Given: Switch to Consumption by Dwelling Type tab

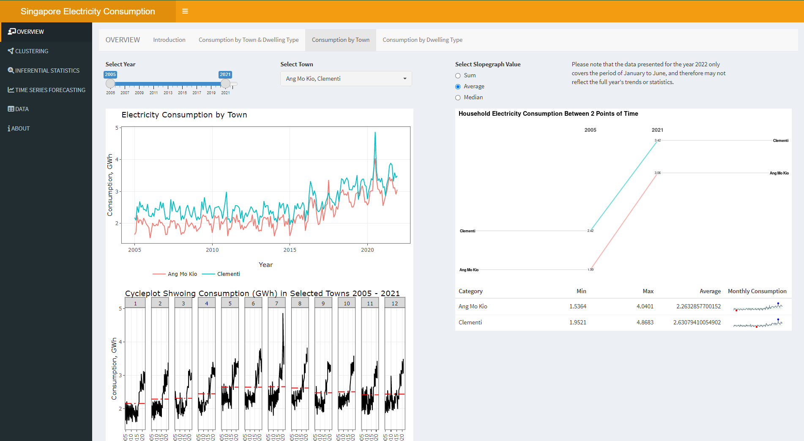Looking at the screenshot, I should [422, 40].
